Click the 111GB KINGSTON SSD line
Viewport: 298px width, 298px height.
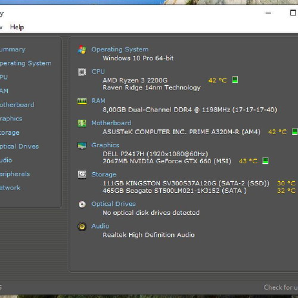click(186, 183)
